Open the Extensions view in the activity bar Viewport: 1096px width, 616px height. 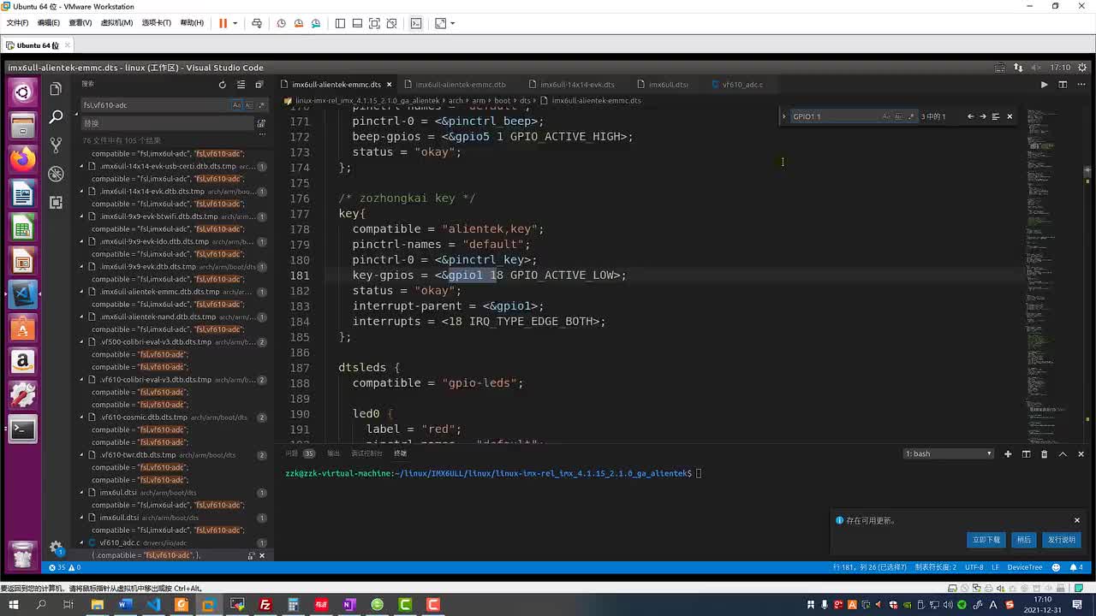[x=56, y=202]
